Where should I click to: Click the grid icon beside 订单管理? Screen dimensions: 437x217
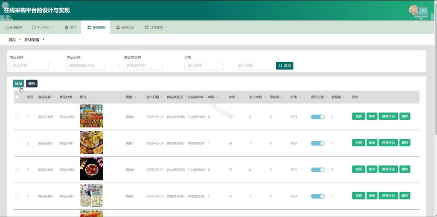[x=147, y=28]
